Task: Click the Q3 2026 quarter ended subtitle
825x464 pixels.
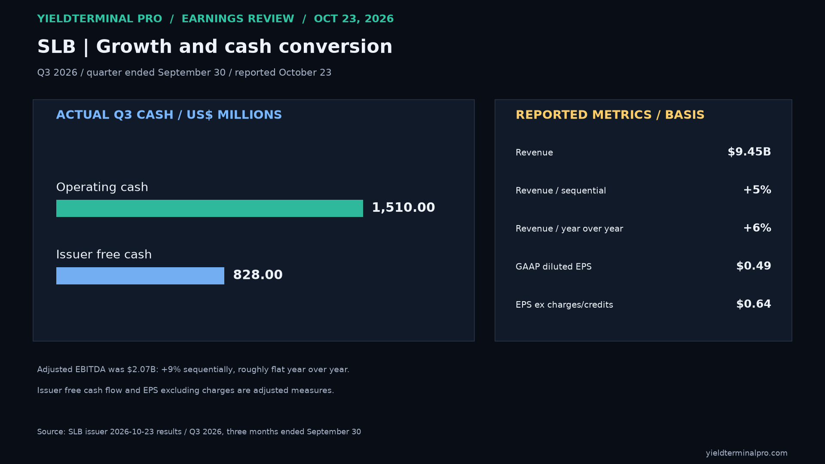Action: coord(184,73)
